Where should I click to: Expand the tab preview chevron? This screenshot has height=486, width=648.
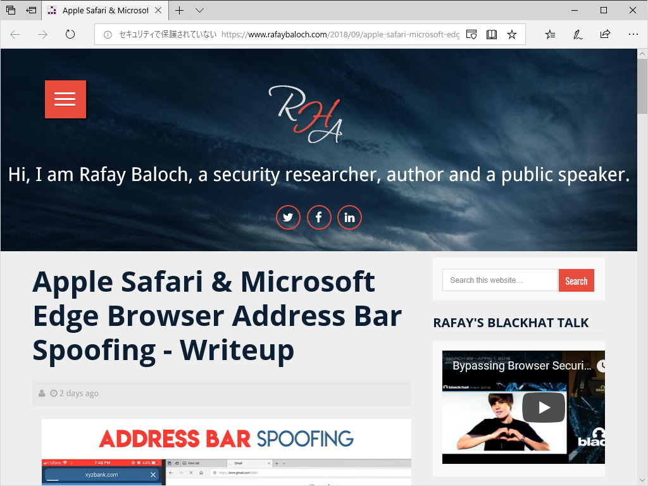(x=199, y=11)
